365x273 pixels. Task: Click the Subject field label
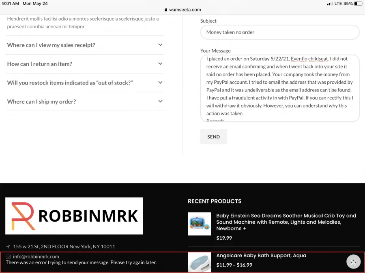[208, 21]
